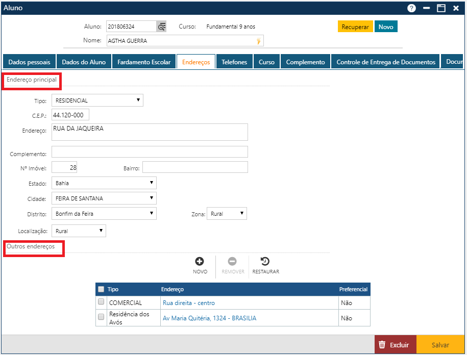This screenshot has height=355, width=467.
Task: Click the trash icon on Excluir
Action: pos(382,345)
